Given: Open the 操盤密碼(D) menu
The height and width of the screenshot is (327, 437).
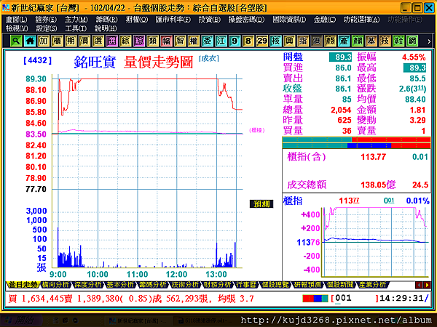Looking at the screenshot, I should (x=246, y=20).
